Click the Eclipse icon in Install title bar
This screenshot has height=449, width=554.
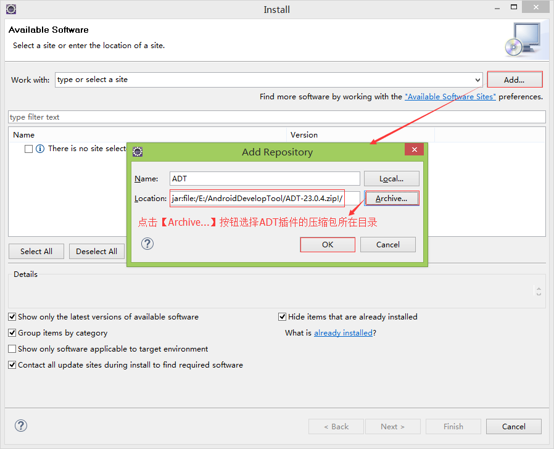coord(11,9)
